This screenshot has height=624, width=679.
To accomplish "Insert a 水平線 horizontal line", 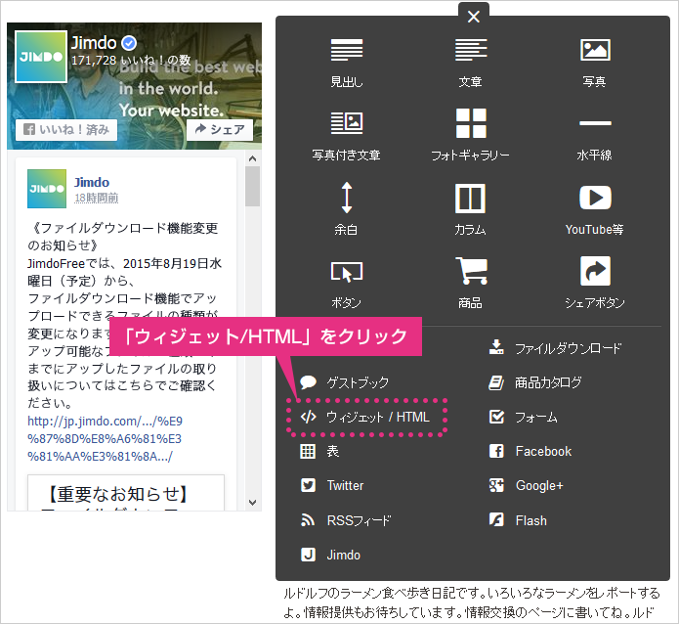I will (594, 123).
